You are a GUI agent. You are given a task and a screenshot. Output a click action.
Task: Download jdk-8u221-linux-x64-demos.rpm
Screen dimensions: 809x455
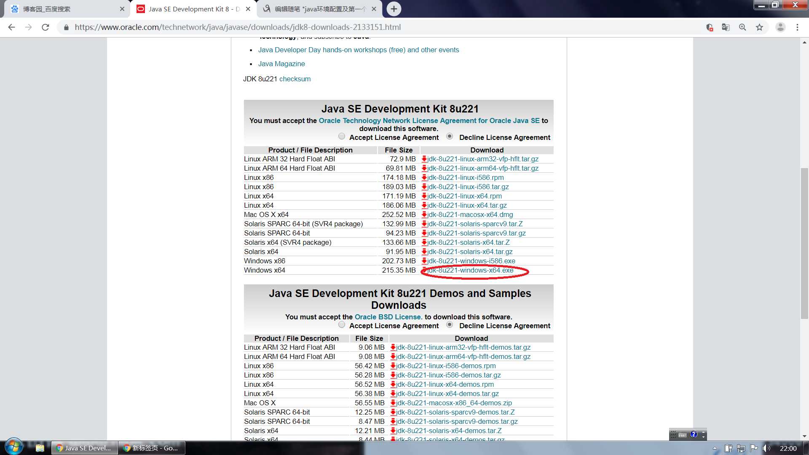point(445,384)
